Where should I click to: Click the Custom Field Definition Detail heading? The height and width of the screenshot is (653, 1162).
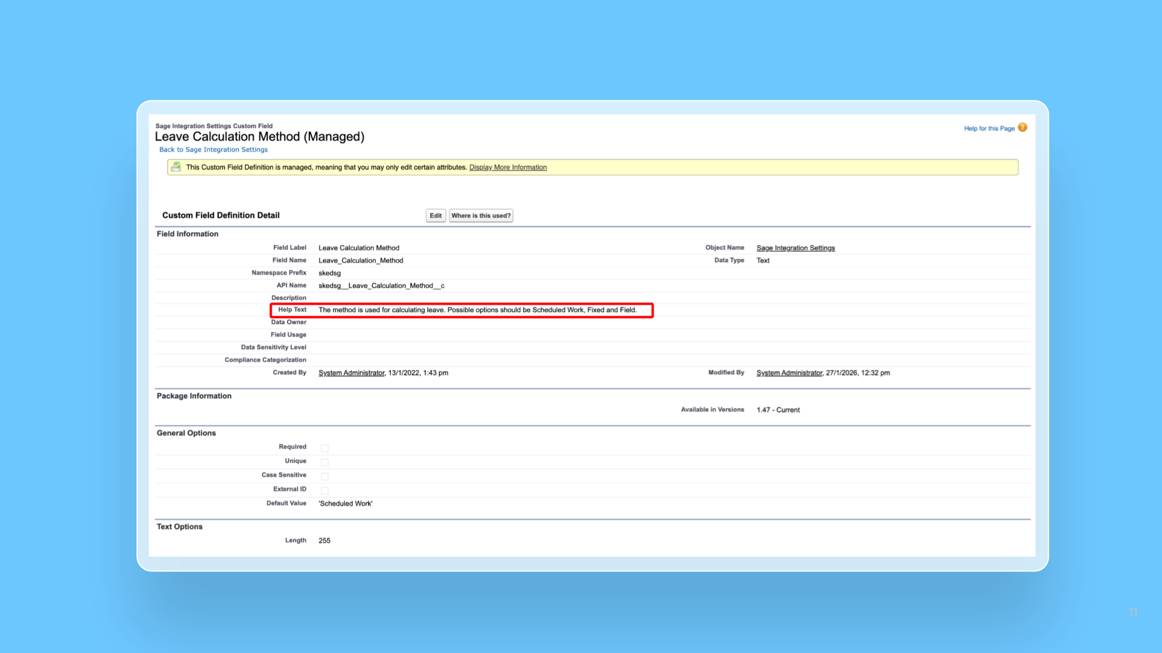pos(221,215)
